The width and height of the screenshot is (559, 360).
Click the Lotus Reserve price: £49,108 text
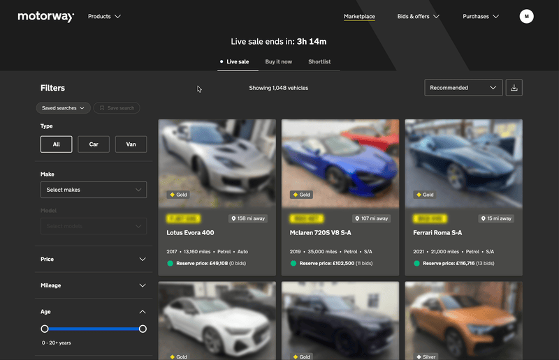[202, 264]
